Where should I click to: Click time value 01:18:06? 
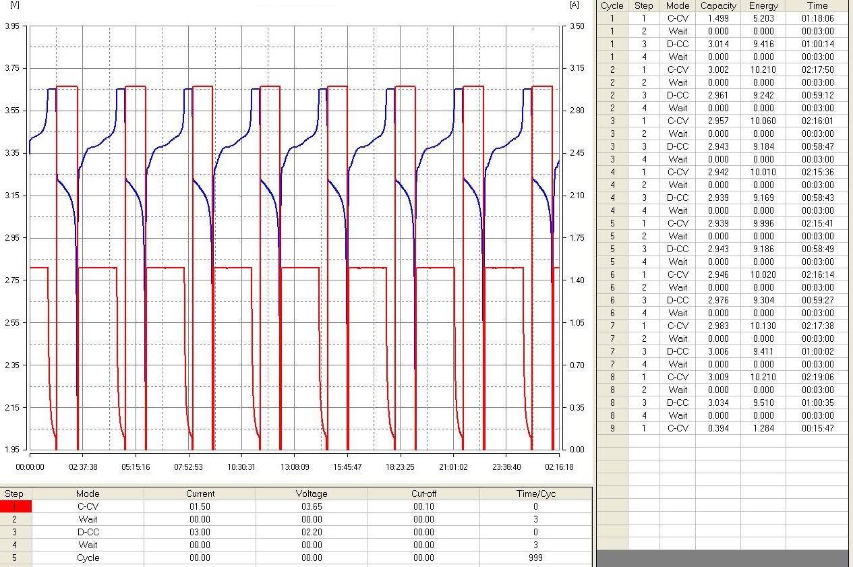point(817,18)
